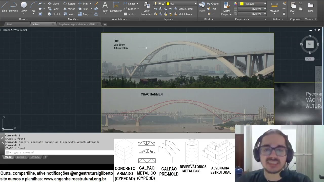
Task: Switch to the Layout2 tab
Action: pyautogui.click(x=35, y=157)
